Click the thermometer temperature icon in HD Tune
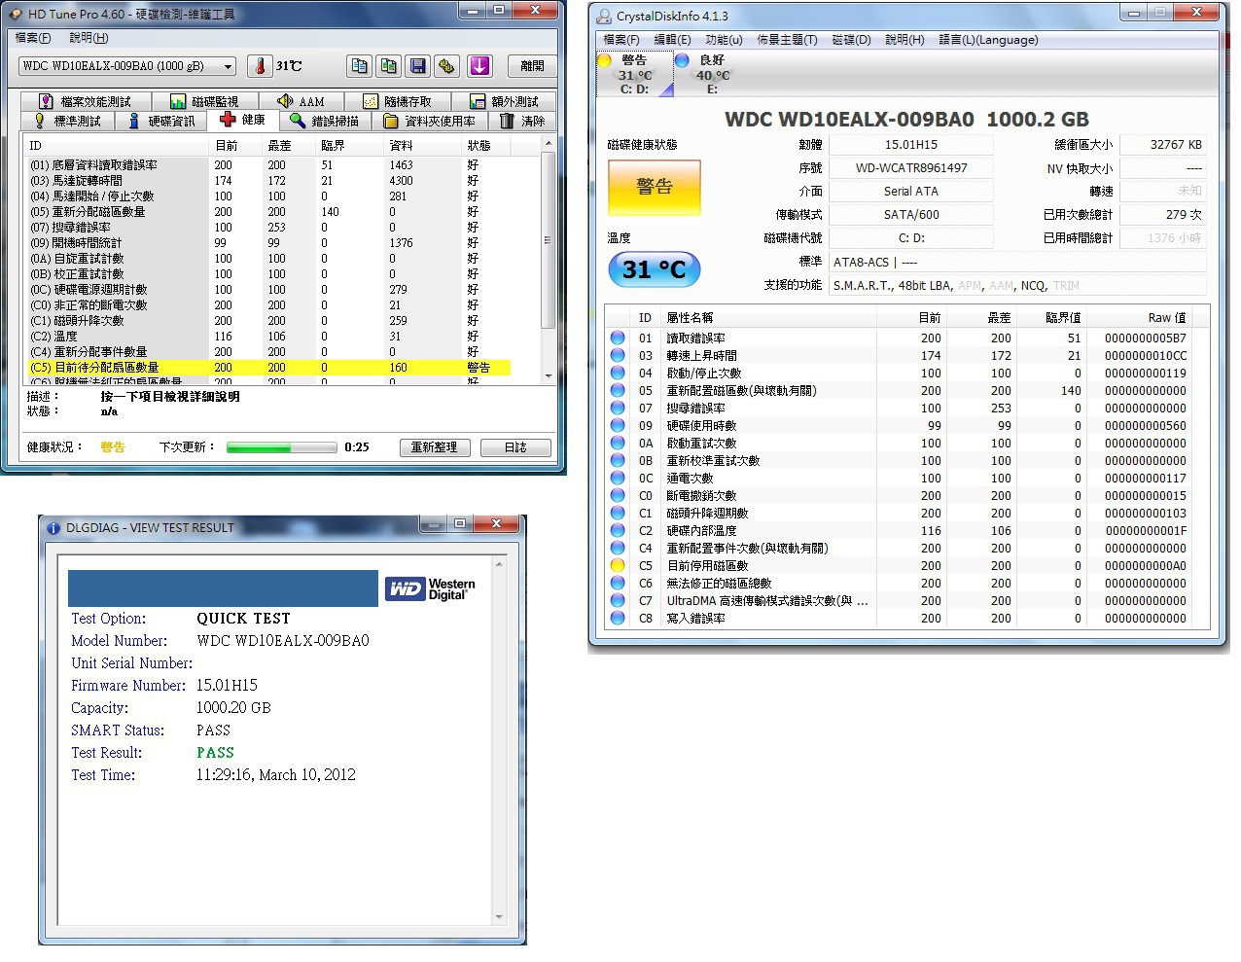The height and width of the screenshot is (962, 1241). tap(261, 66)
